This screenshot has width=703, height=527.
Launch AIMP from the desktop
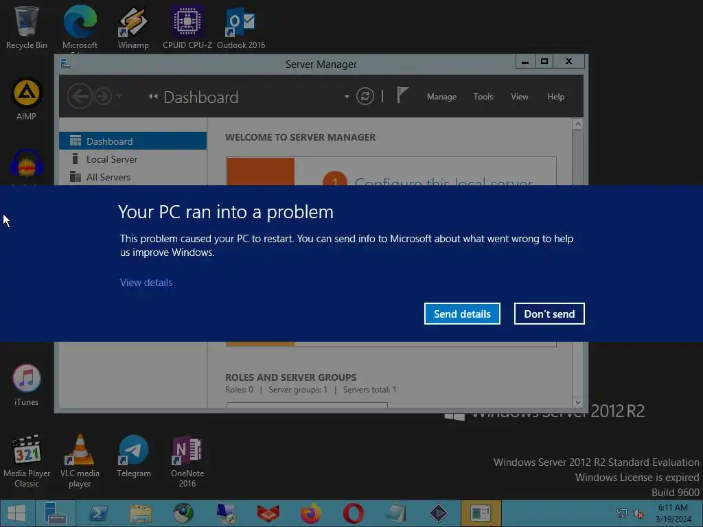27,99
